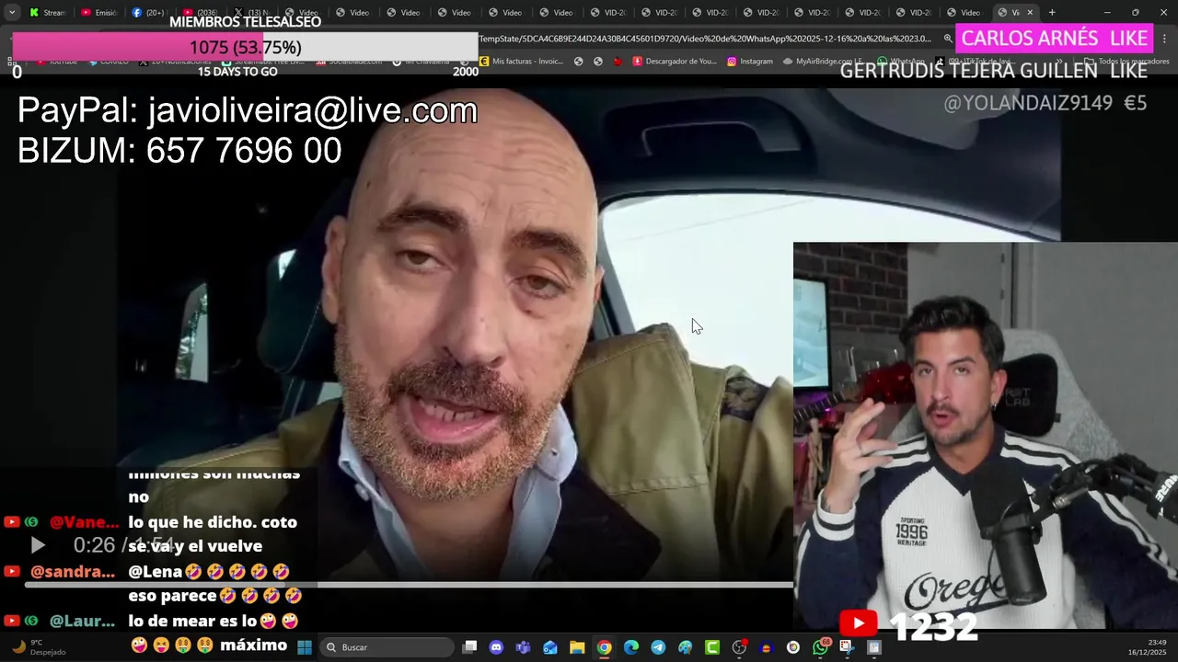Open Task View from the taskbar
The height and width of the screenshot is (662, 1178).
(469, 647)
